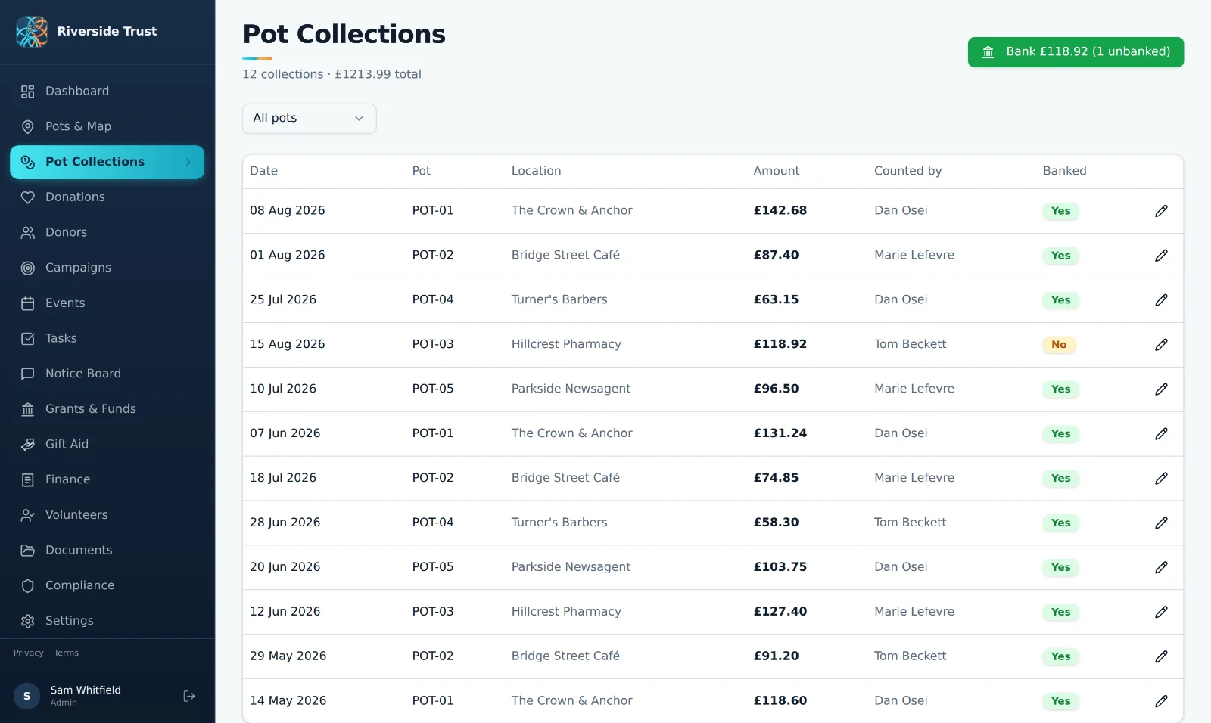Click Yes banked badge on 01 Aug row

[1060, 256]
